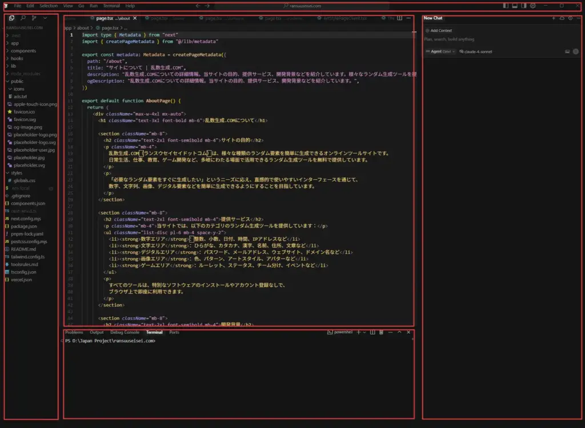Switch to the Output panel tab
Viewport: 585px width, 428px height.
97,332
